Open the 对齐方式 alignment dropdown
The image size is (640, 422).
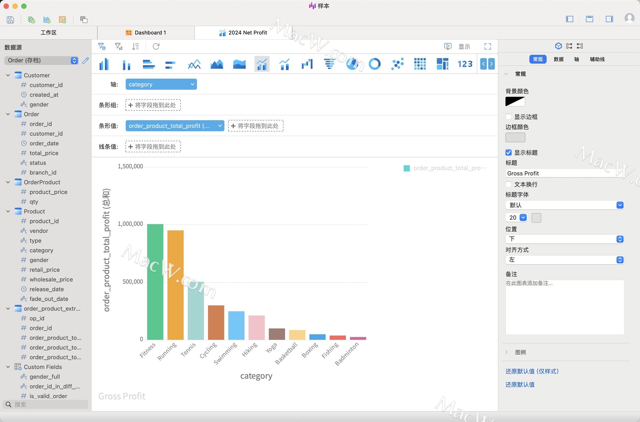[565, 260]
